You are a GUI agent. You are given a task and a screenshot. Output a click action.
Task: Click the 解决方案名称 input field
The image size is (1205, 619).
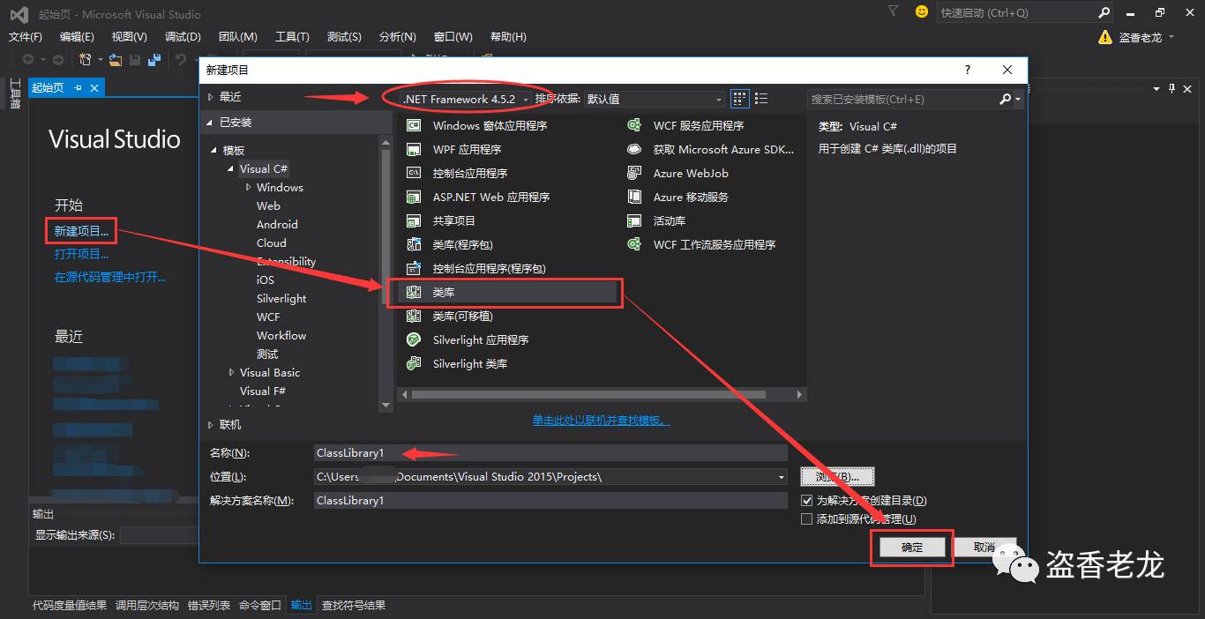pos(550,501)
